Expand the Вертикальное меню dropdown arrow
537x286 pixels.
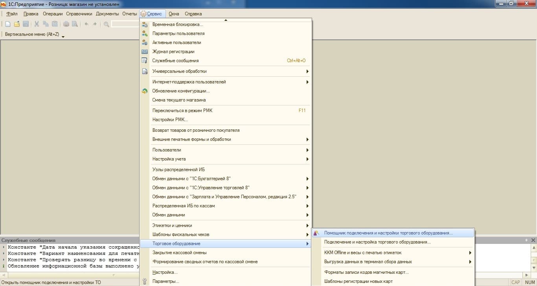coord(63,37)
